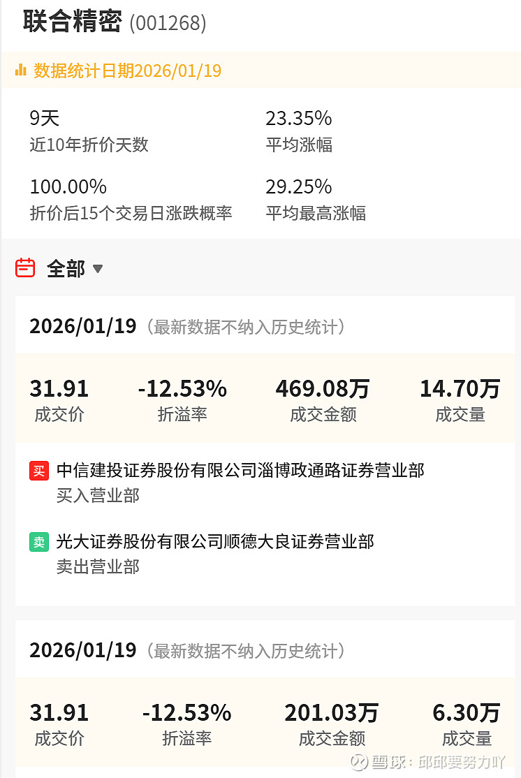Click the green 卖 sell badge icon
Screen dimensions: 521x778
[39, 543]
